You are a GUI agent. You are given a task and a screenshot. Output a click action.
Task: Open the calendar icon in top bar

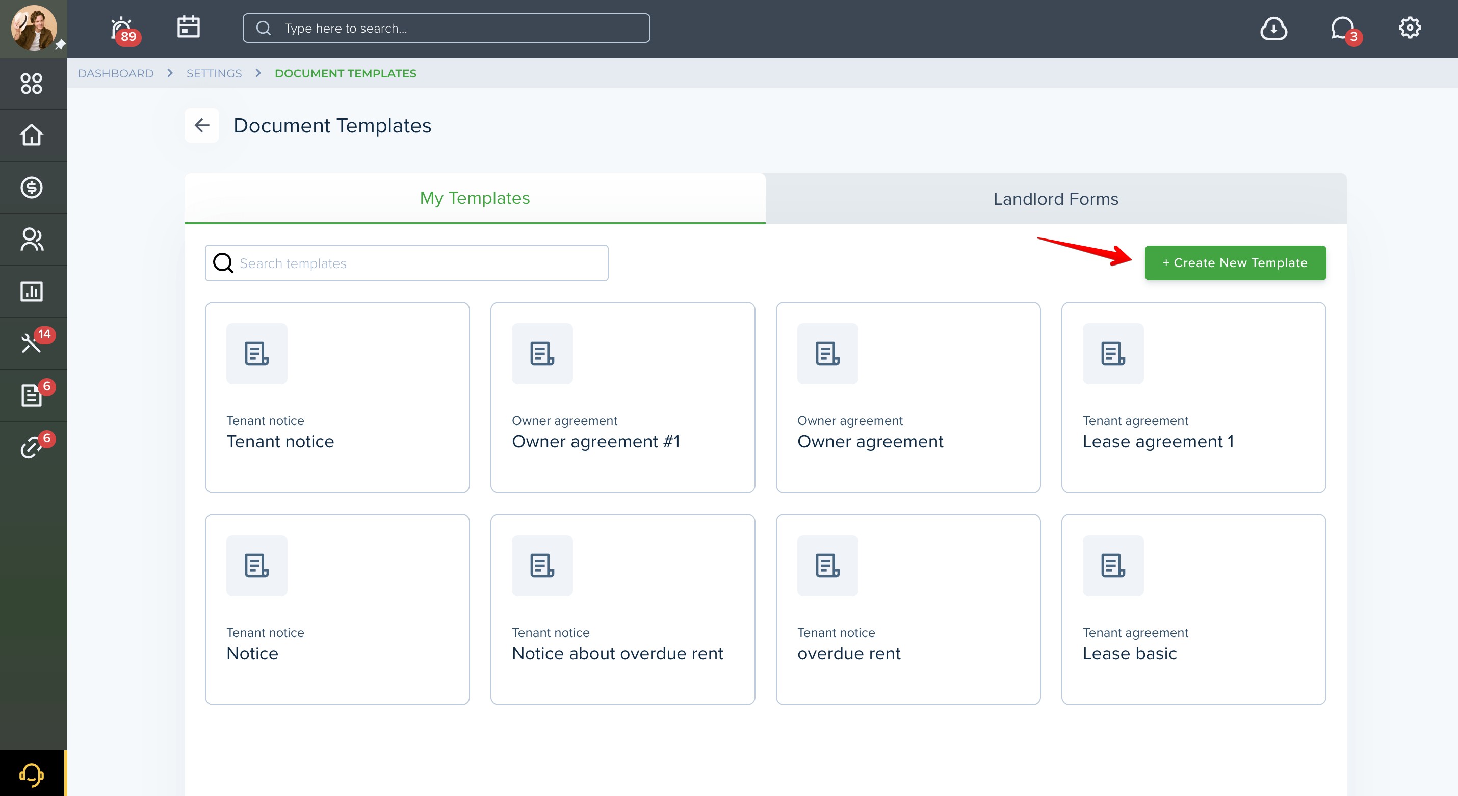pyautogui.click(x=189, y=27)
